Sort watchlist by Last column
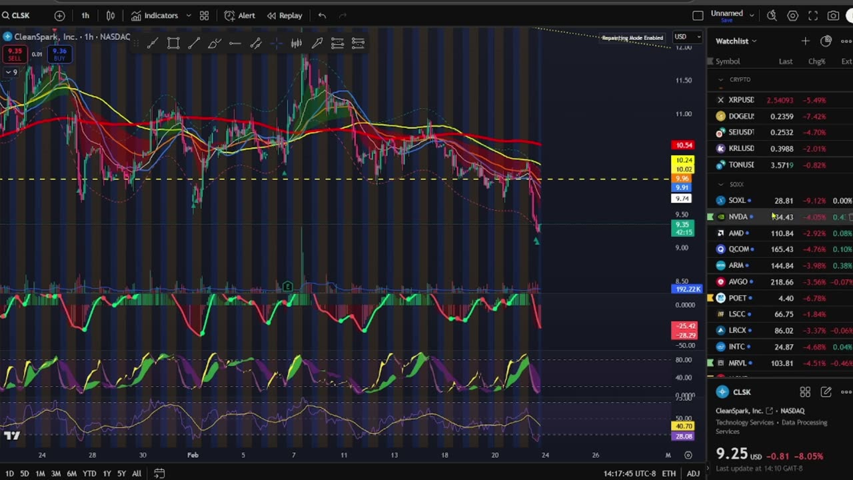The width and height of the screenshot is (853, 480). pyautogui.click(x=786, y=61)
